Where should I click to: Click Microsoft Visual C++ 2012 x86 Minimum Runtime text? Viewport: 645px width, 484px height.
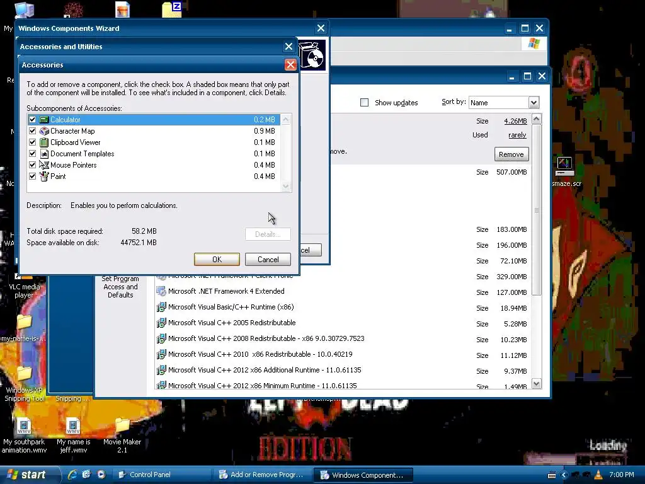(263, 386)
